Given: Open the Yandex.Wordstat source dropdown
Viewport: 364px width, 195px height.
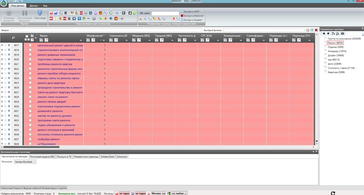Looking at the screenshot, I should [x=25, y=162].
